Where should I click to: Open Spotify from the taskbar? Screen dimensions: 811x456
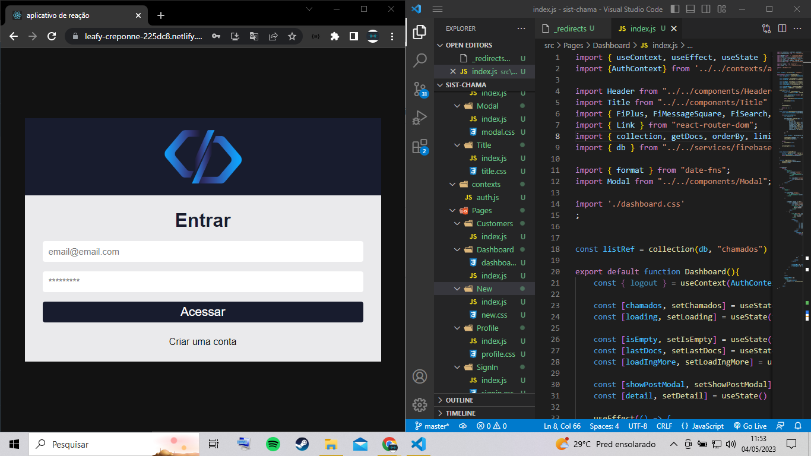coord(273,444)
